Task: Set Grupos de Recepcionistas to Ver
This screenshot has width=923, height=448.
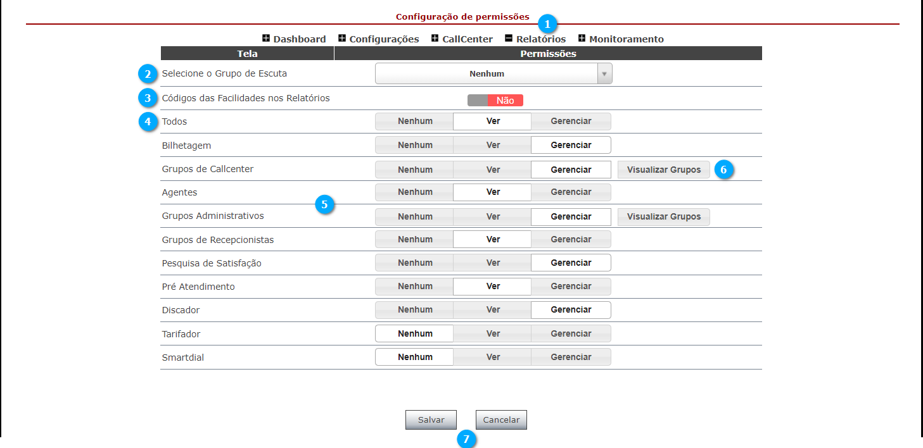Action: point(493,239)
